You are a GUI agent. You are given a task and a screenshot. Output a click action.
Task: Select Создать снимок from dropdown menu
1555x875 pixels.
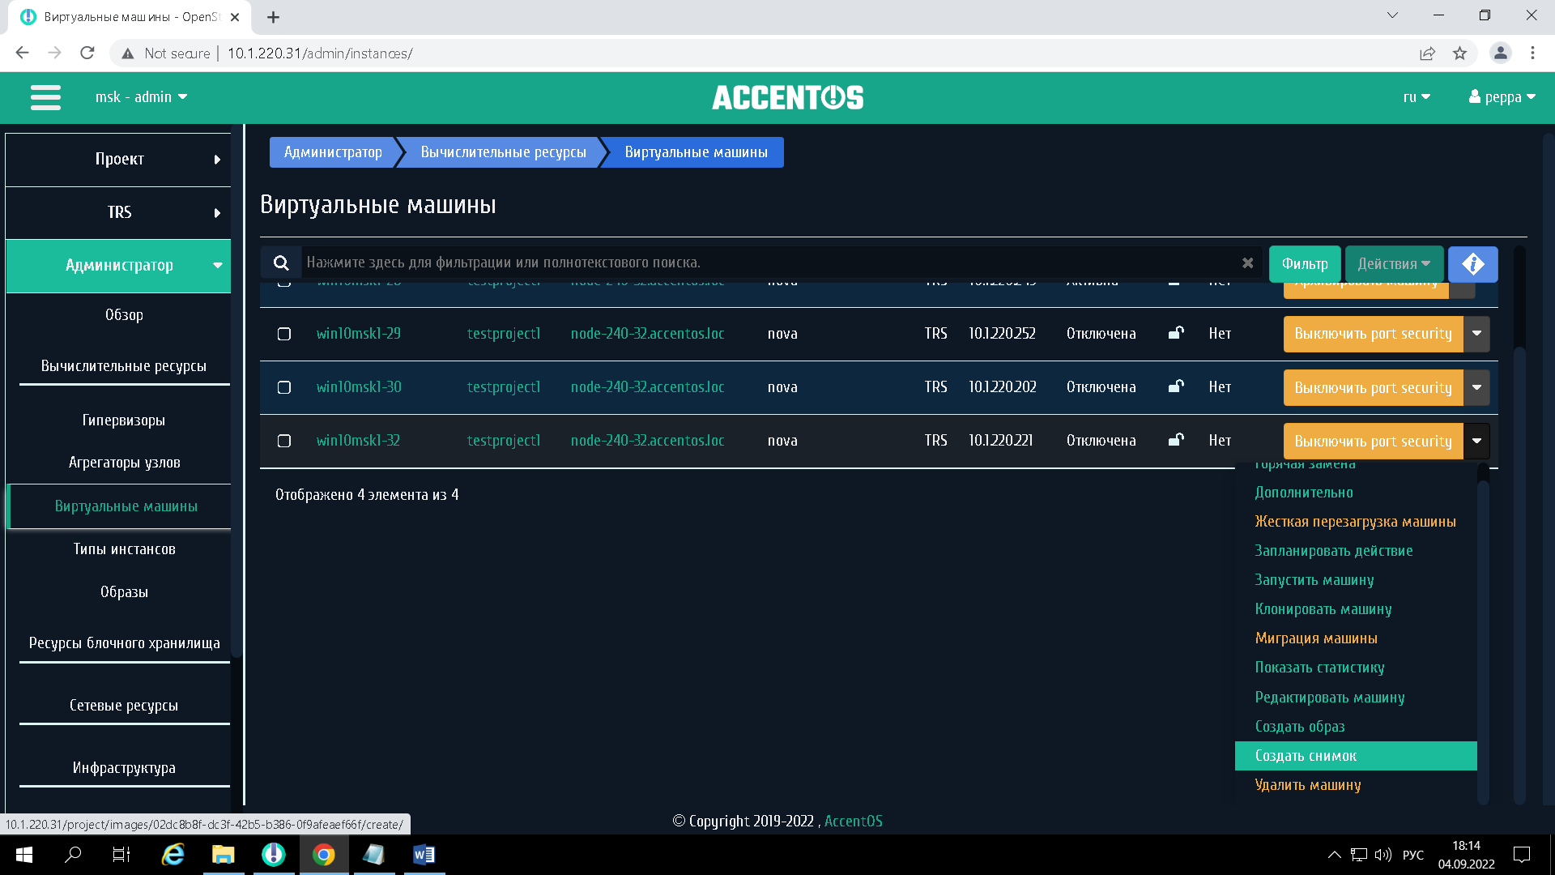click(1356, 755)
